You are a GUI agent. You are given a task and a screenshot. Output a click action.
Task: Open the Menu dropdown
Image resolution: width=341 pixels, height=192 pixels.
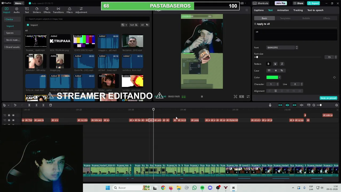tap(19, 3)
